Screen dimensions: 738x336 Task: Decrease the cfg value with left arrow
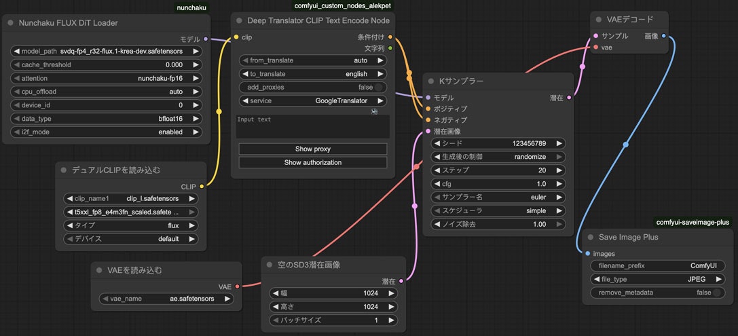pos(437,184)
